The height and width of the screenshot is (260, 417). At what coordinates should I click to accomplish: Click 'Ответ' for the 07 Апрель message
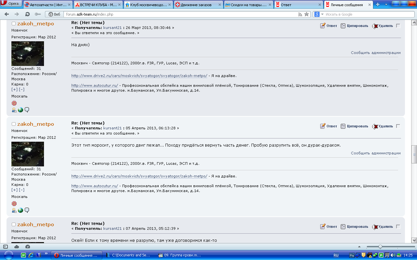[x=329, y=227]
